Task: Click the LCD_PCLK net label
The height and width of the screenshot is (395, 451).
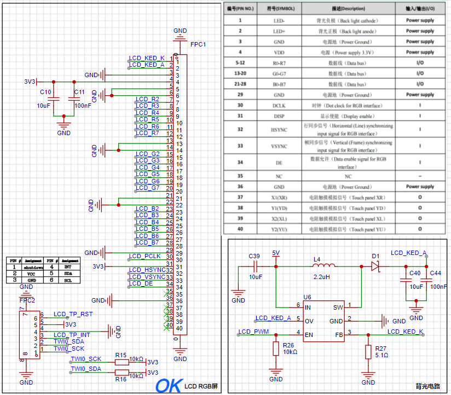Action: coord(144,256)
